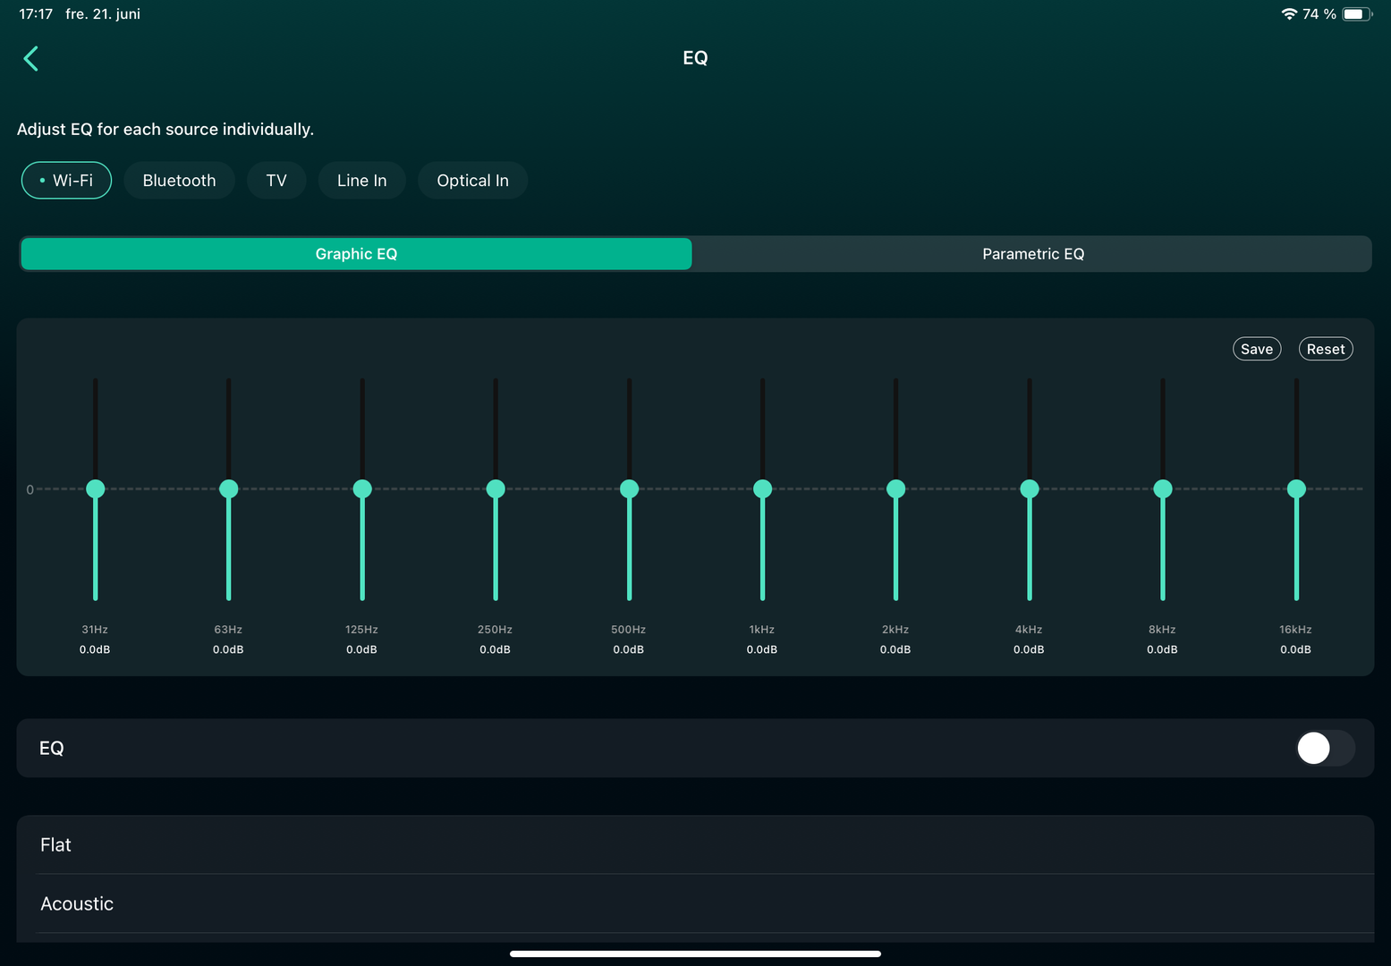Select the TV source
Viewport: 1391px width, 966px height.
[276, 181]
